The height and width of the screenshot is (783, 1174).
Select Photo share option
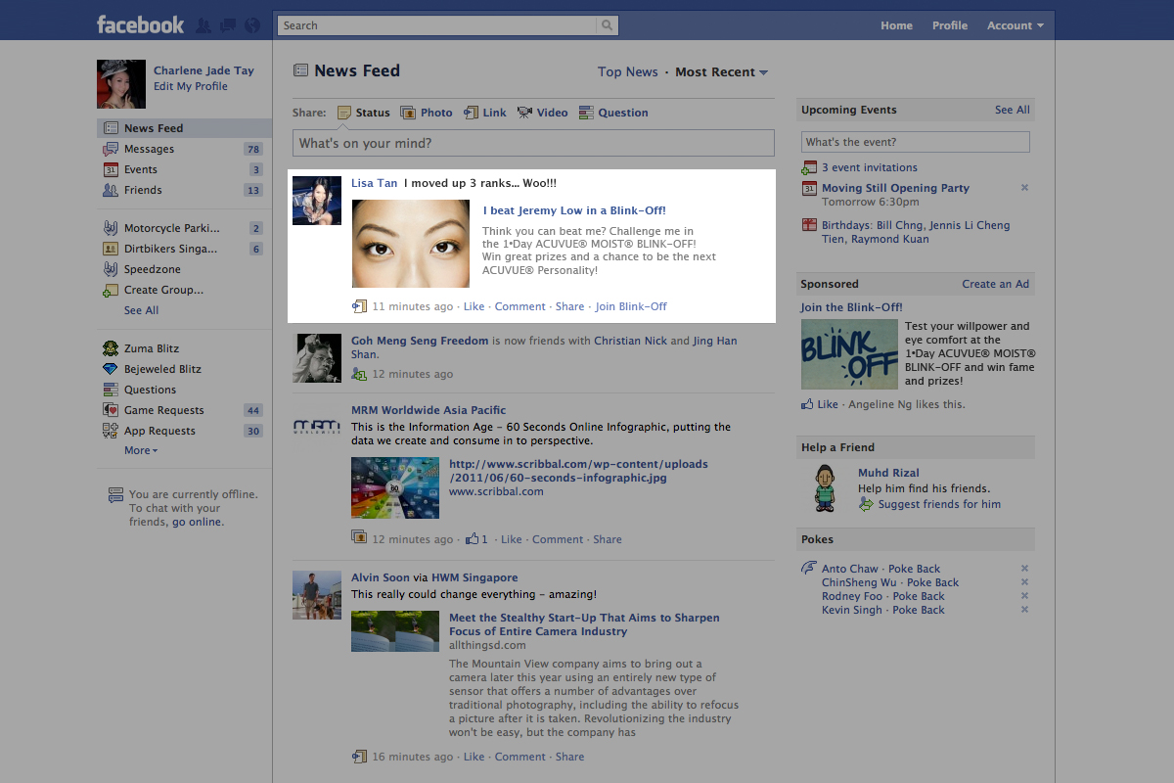(x=427, y=113)
